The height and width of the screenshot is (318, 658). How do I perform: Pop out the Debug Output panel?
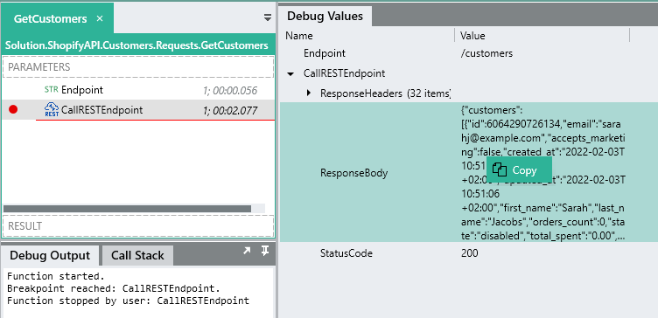(x=247, y=251)
